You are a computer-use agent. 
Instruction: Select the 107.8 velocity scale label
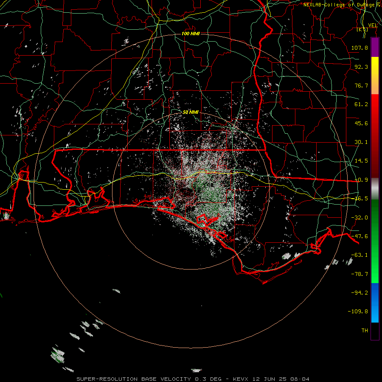[x=360, y=48]
